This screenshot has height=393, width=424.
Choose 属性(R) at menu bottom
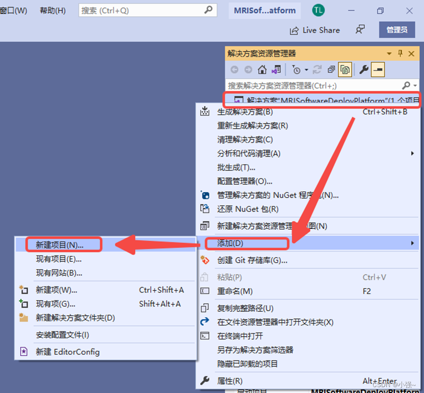point(308,381)
